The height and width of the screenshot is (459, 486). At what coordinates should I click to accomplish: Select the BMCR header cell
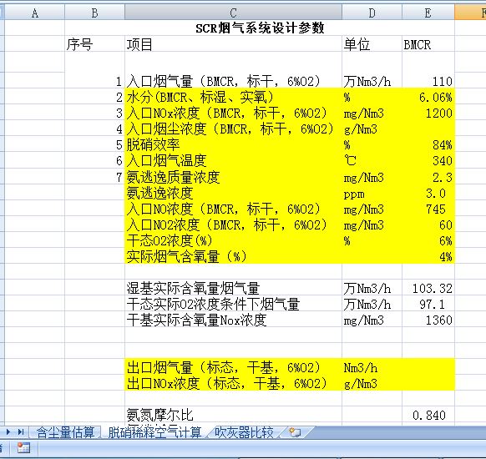coord(428,44)
